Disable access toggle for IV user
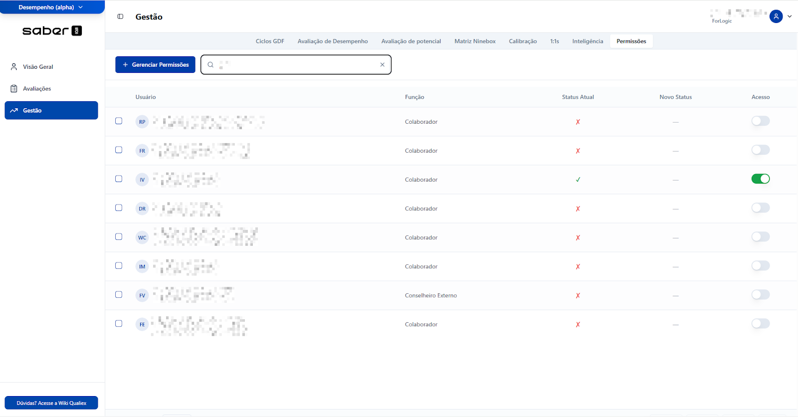Image resolution: width=798 pixels, height=417 pixels. pos(760,179)
